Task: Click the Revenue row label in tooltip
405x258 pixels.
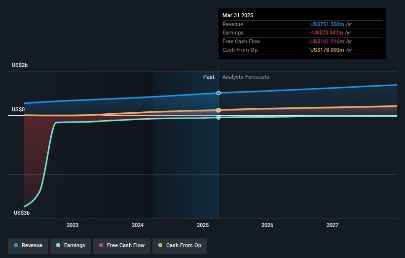Action: coord(233,24)
